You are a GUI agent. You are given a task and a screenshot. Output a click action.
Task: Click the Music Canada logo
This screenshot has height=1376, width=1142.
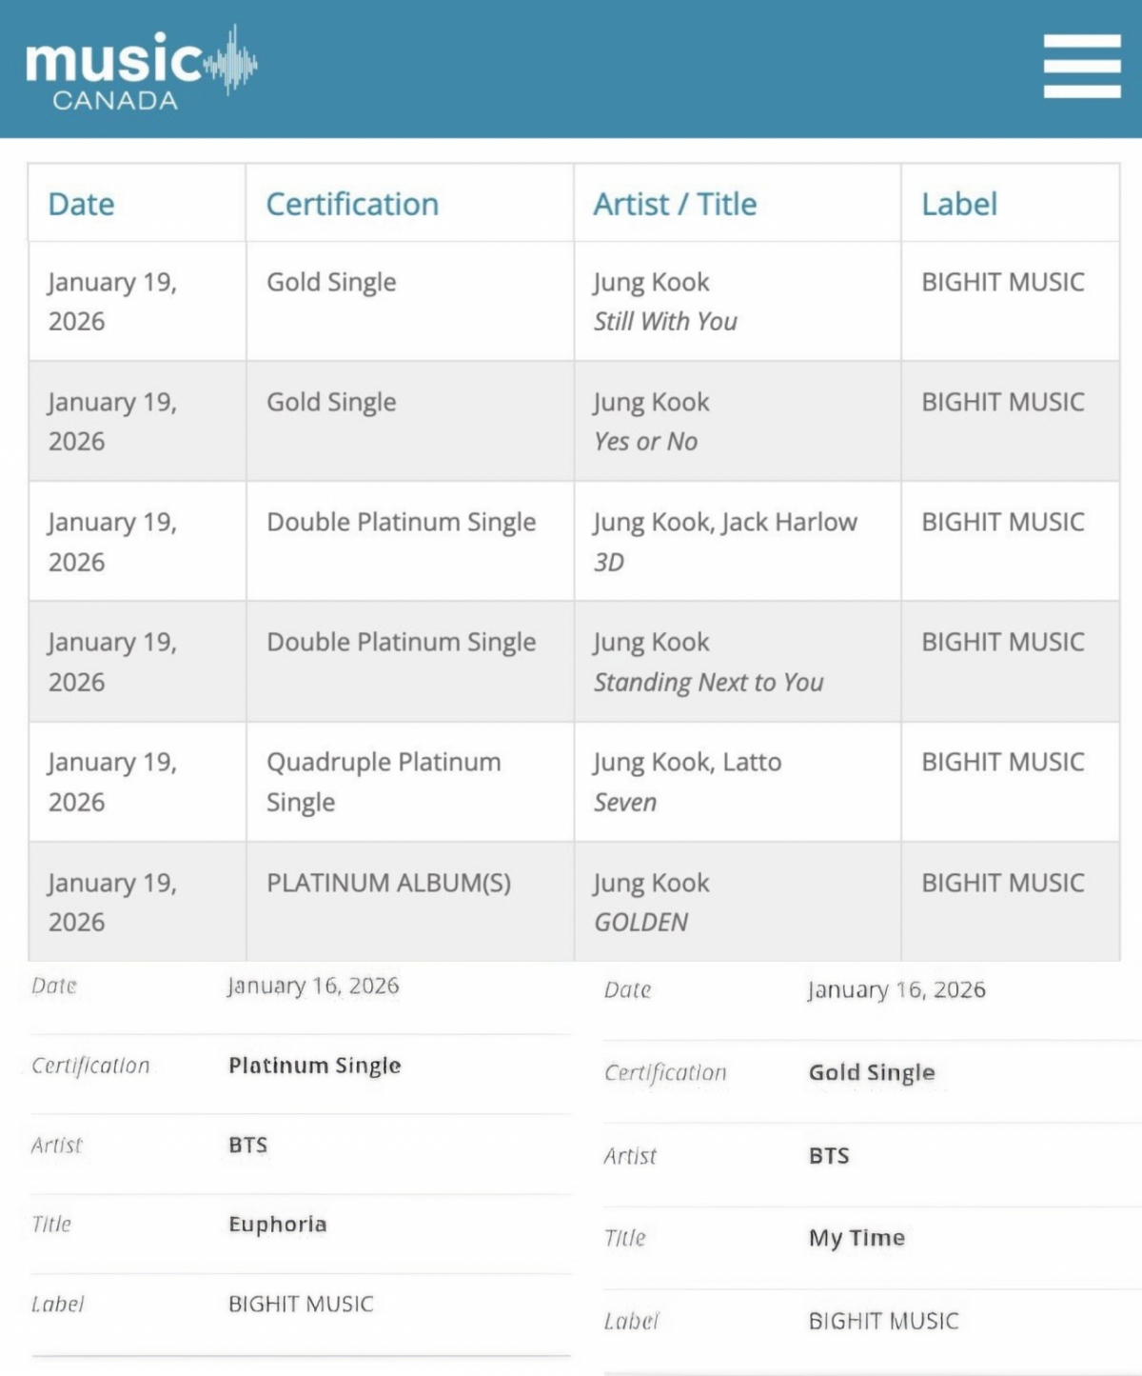pyautogui.click(x=141, y=69)
